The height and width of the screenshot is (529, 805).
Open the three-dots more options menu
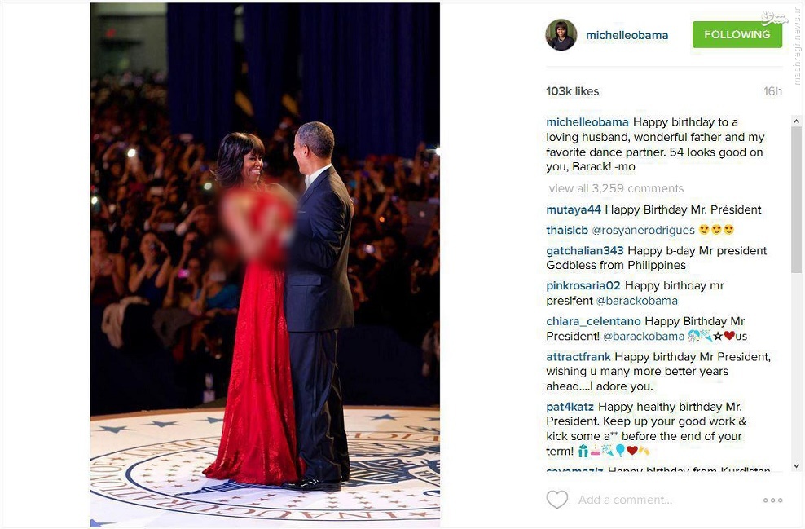[772, 500]
